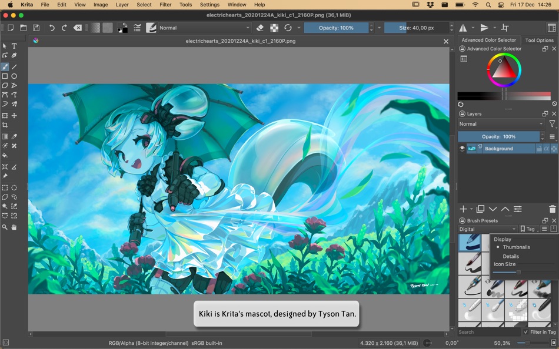Pick the Rectangle shape tool
Viewport: 559px width, 349px height.
(5, 76)
